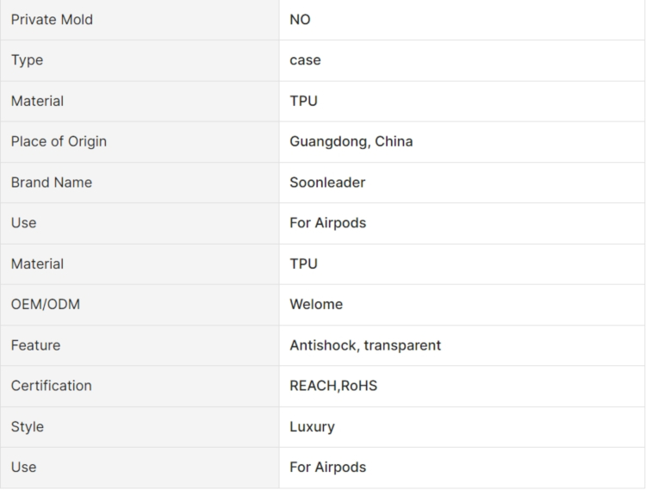Click the Certification label cell
Image resolution: width=646 pixels, height=490 pixels.
point(51,386)
